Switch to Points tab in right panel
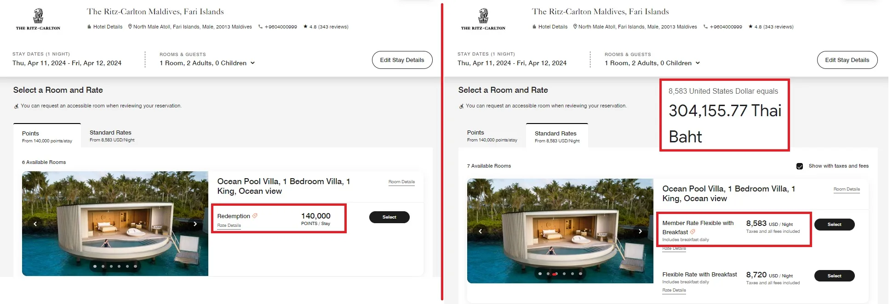 (x=492, y=136)
